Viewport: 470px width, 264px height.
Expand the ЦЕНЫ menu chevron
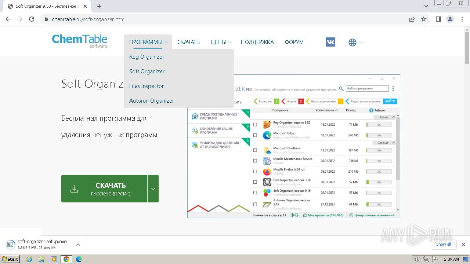point(230,42)
